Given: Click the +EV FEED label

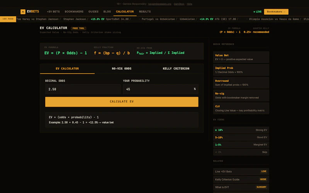Looking at the screenshot, I should pos(8,19).
